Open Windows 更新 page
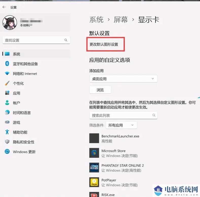Viewport: 200px width, 197px height. (x=36, y=152)
